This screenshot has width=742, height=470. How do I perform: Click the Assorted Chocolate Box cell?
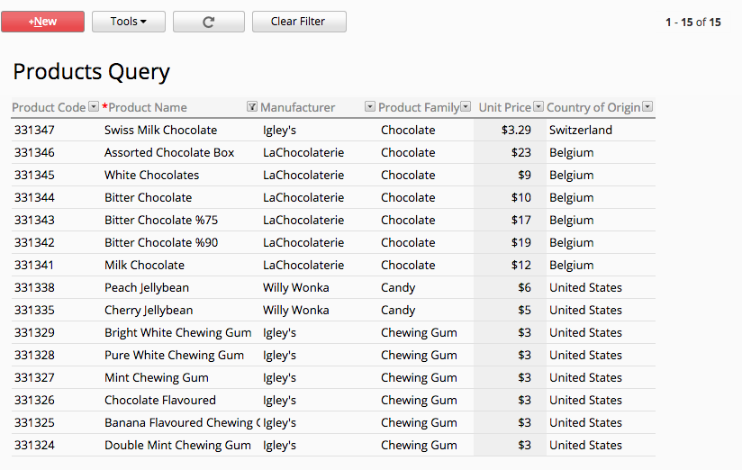click(x=169, y=153)
